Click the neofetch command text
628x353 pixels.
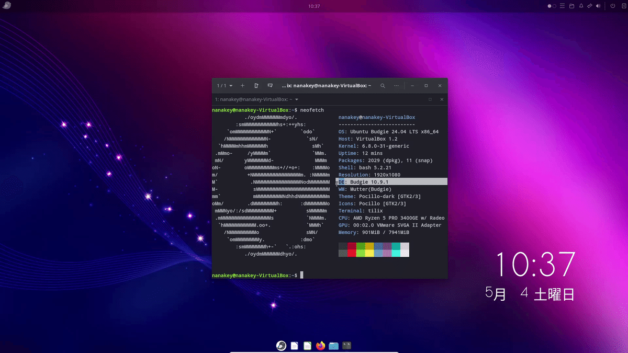tap(312, 110)
